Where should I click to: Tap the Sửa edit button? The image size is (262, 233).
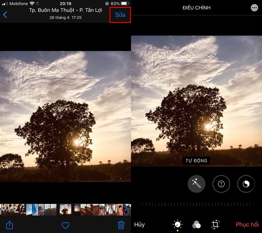click(x=120, y=15)
